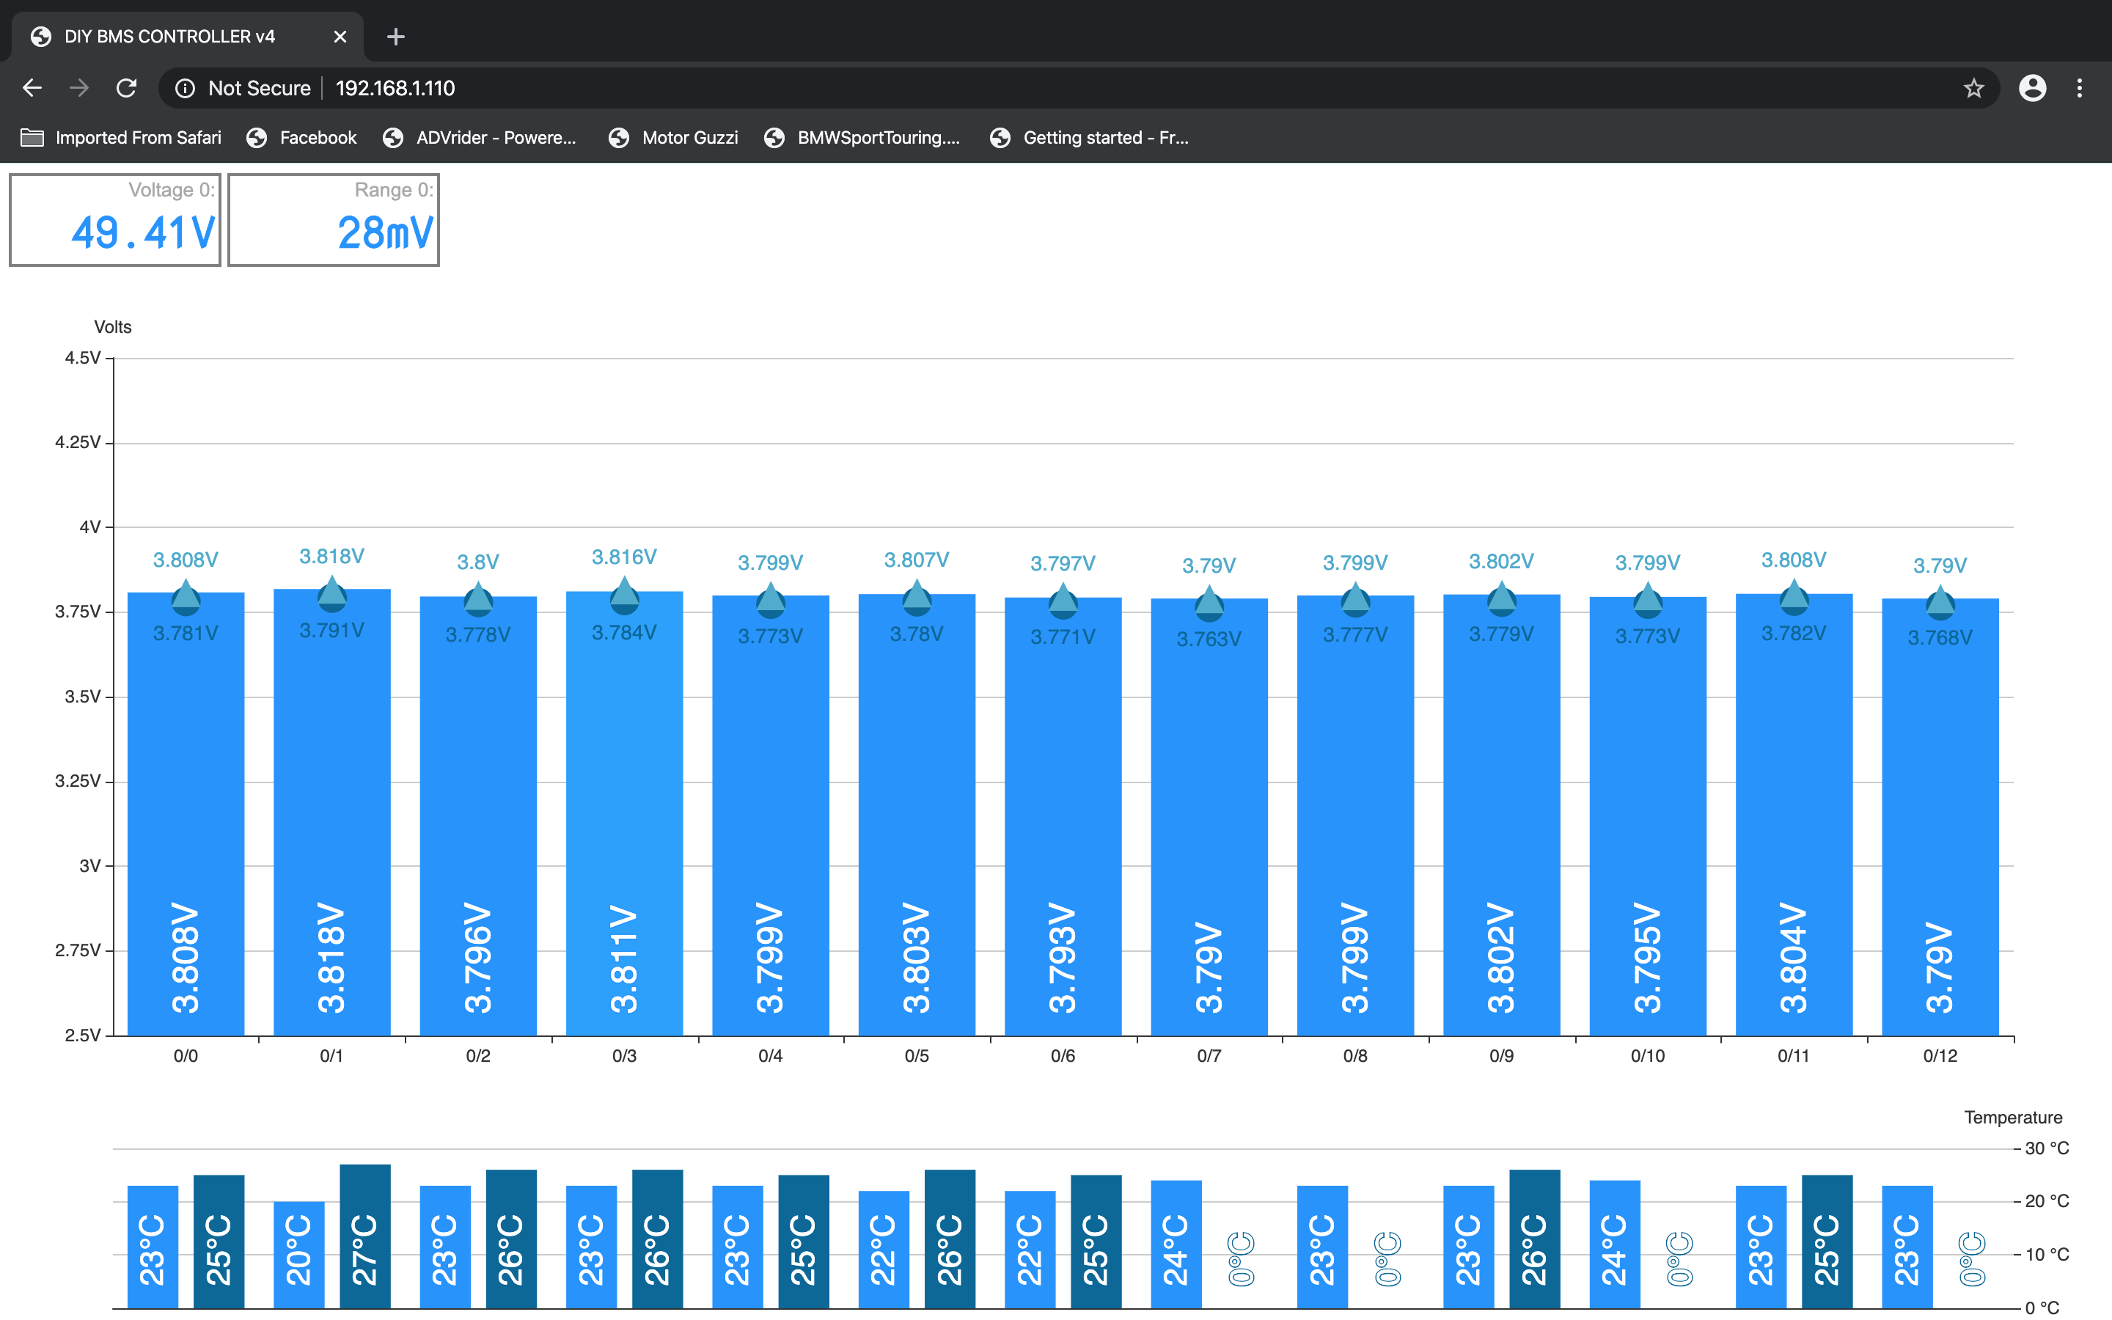Image resolution: width=2112 pixels, height=1320 pixels.
Task: Click the 27°C temperature bar
Action: tap(364, 1236)
